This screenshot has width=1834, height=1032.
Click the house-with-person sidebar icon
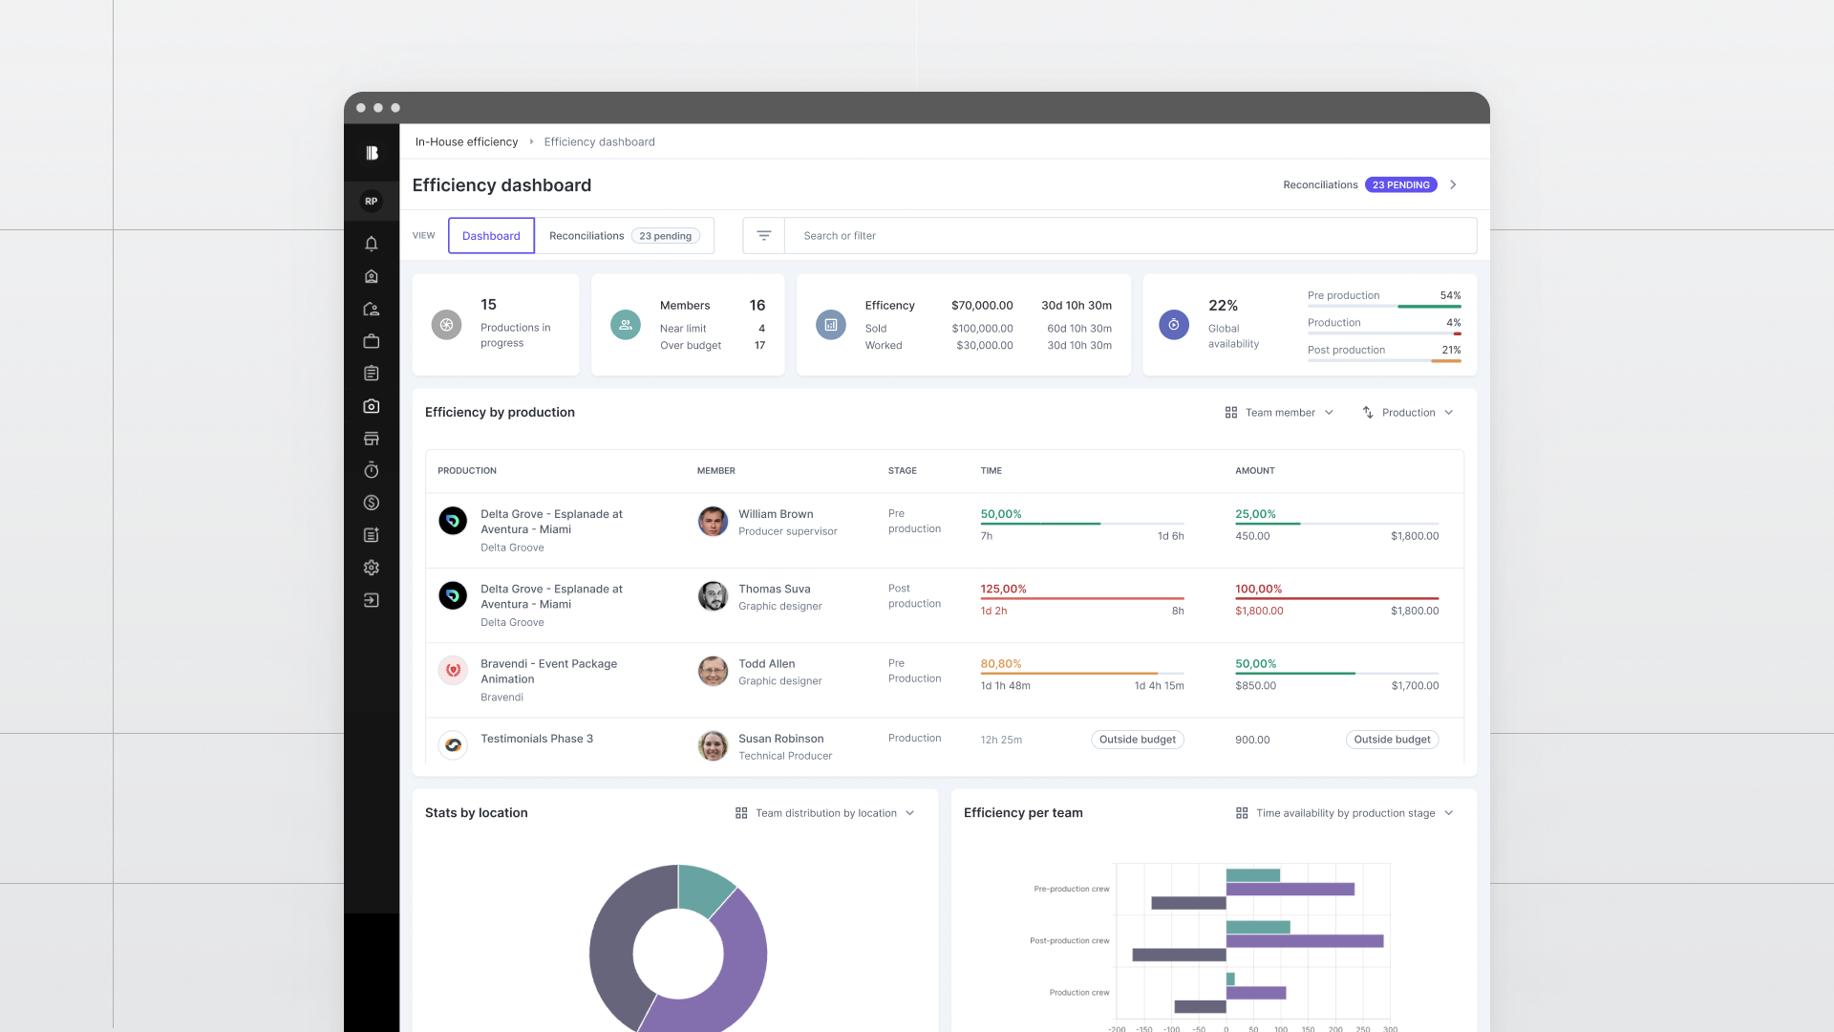(372, 276)
